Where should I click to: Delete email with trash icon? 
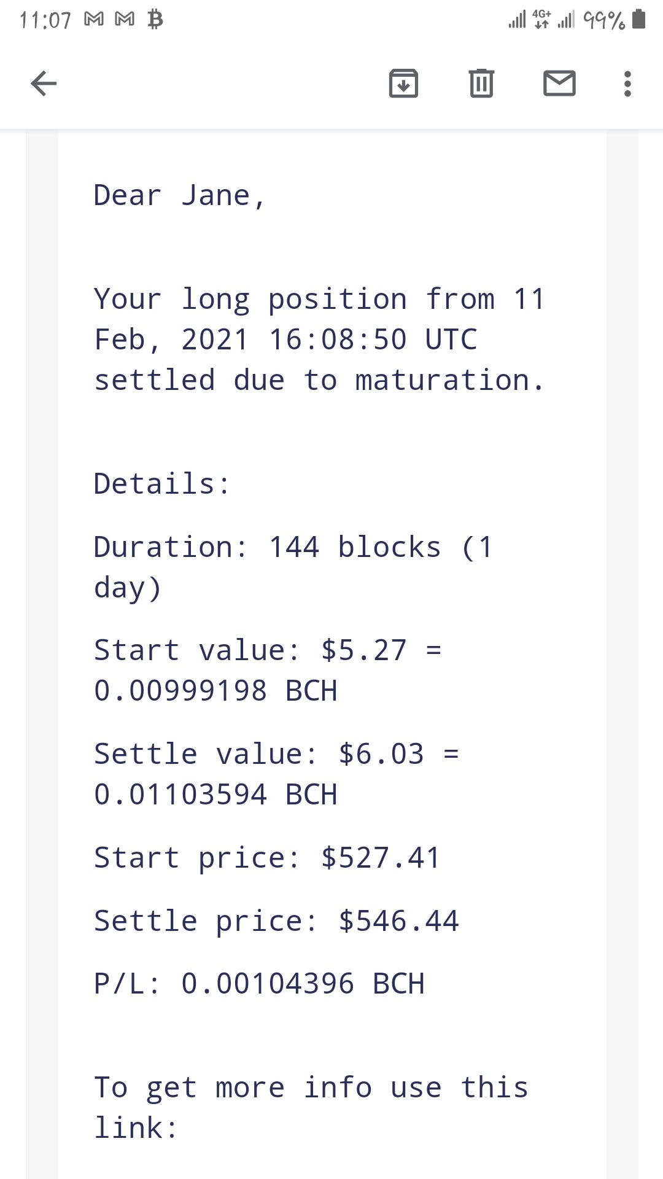pos(481,84)
